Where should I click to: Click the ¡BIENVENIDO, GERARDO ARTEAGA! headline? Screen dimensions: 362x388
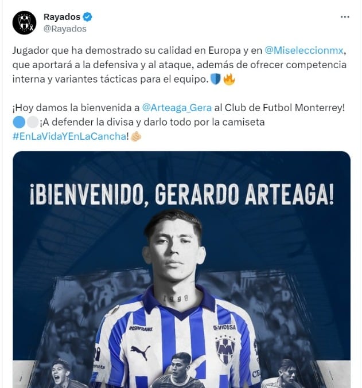click(182, 194)
